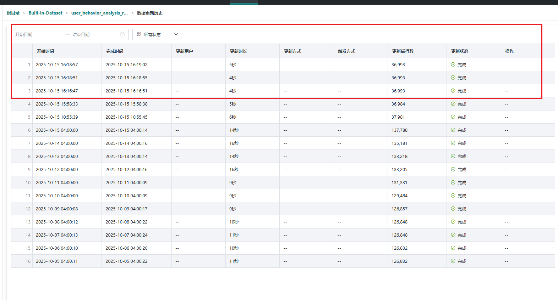Open Built-in-Dataset breadcrumb link

click(x=45, y=13)
